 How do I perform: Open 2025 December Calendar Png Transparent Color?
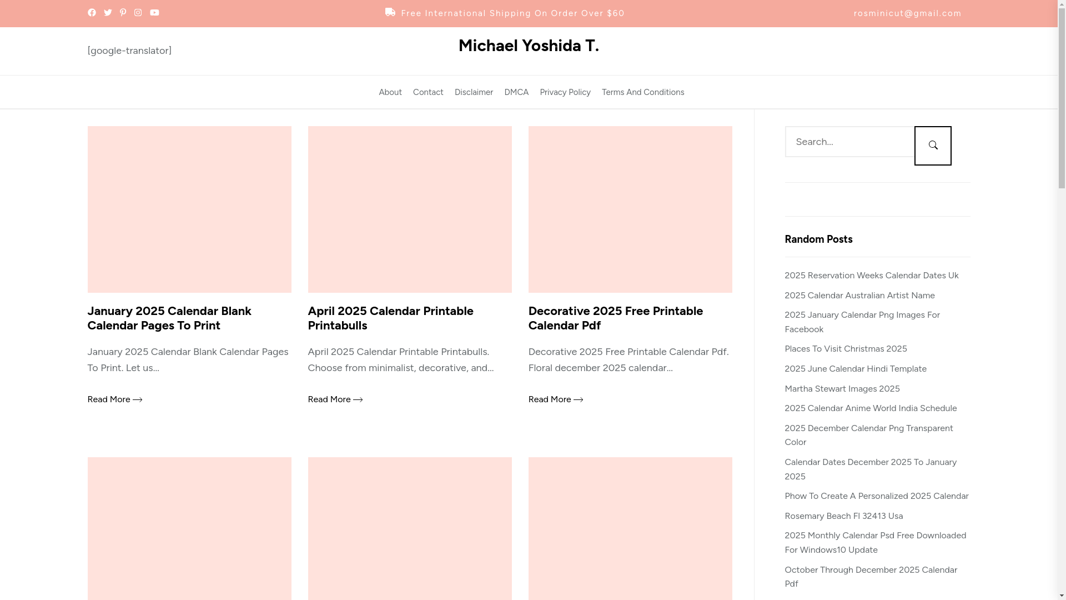869,435
